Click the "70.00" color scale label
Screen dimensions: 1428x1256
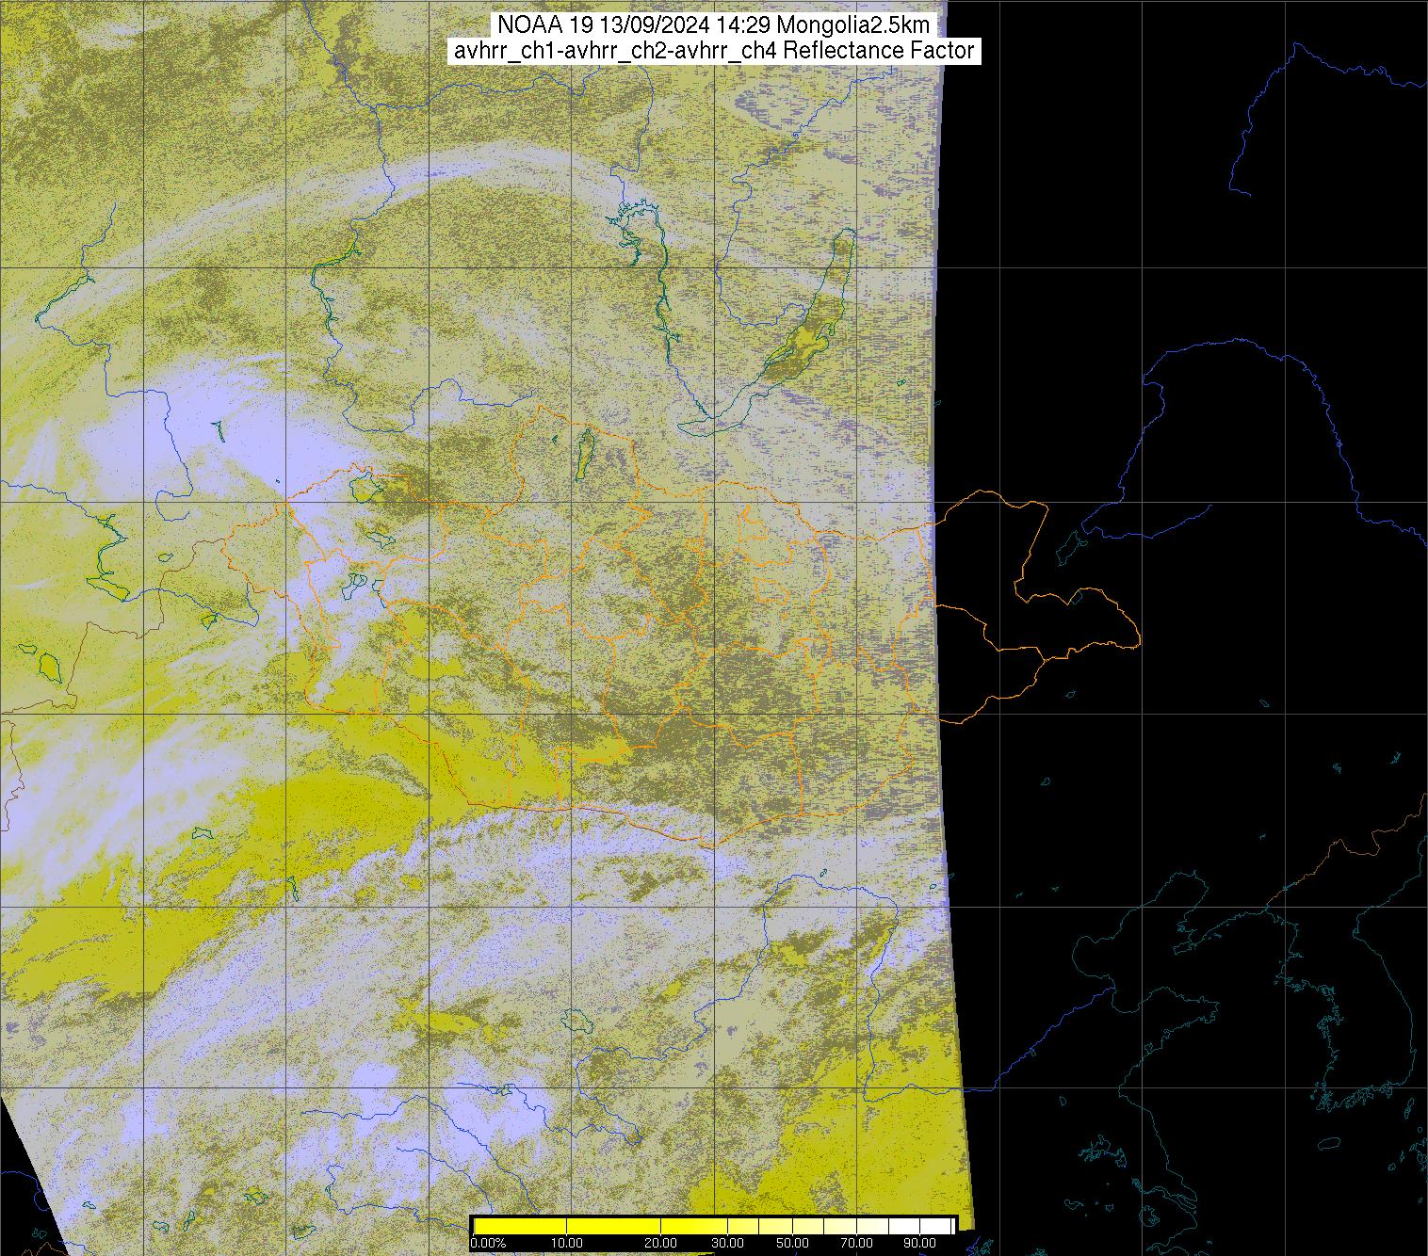pos(859,1244)
